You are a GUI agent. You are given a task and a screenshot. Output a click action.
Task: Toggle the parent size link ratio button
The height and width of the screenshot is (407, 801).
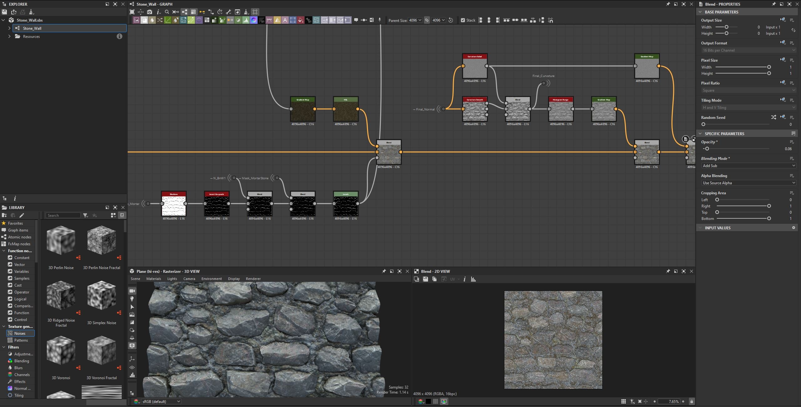(x=427, y=20)
